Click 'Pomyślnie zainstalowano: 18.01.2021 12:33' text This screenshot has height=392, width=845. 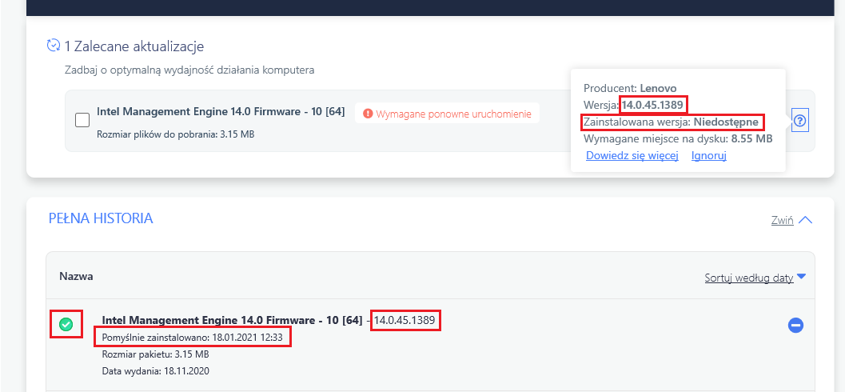click(x=194, y=338)
